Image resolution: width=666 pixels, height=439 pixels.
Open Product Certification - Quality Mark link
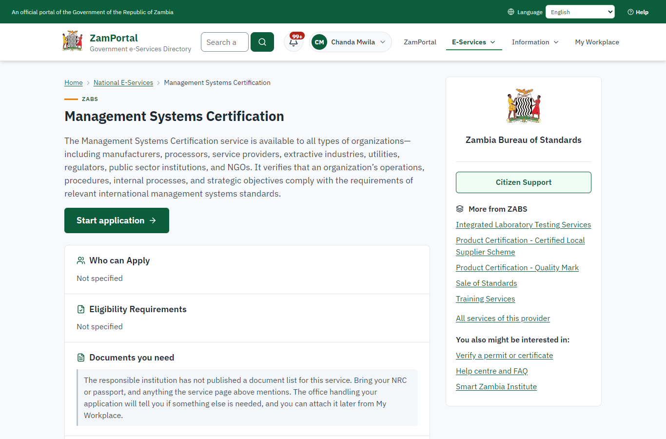517,268
